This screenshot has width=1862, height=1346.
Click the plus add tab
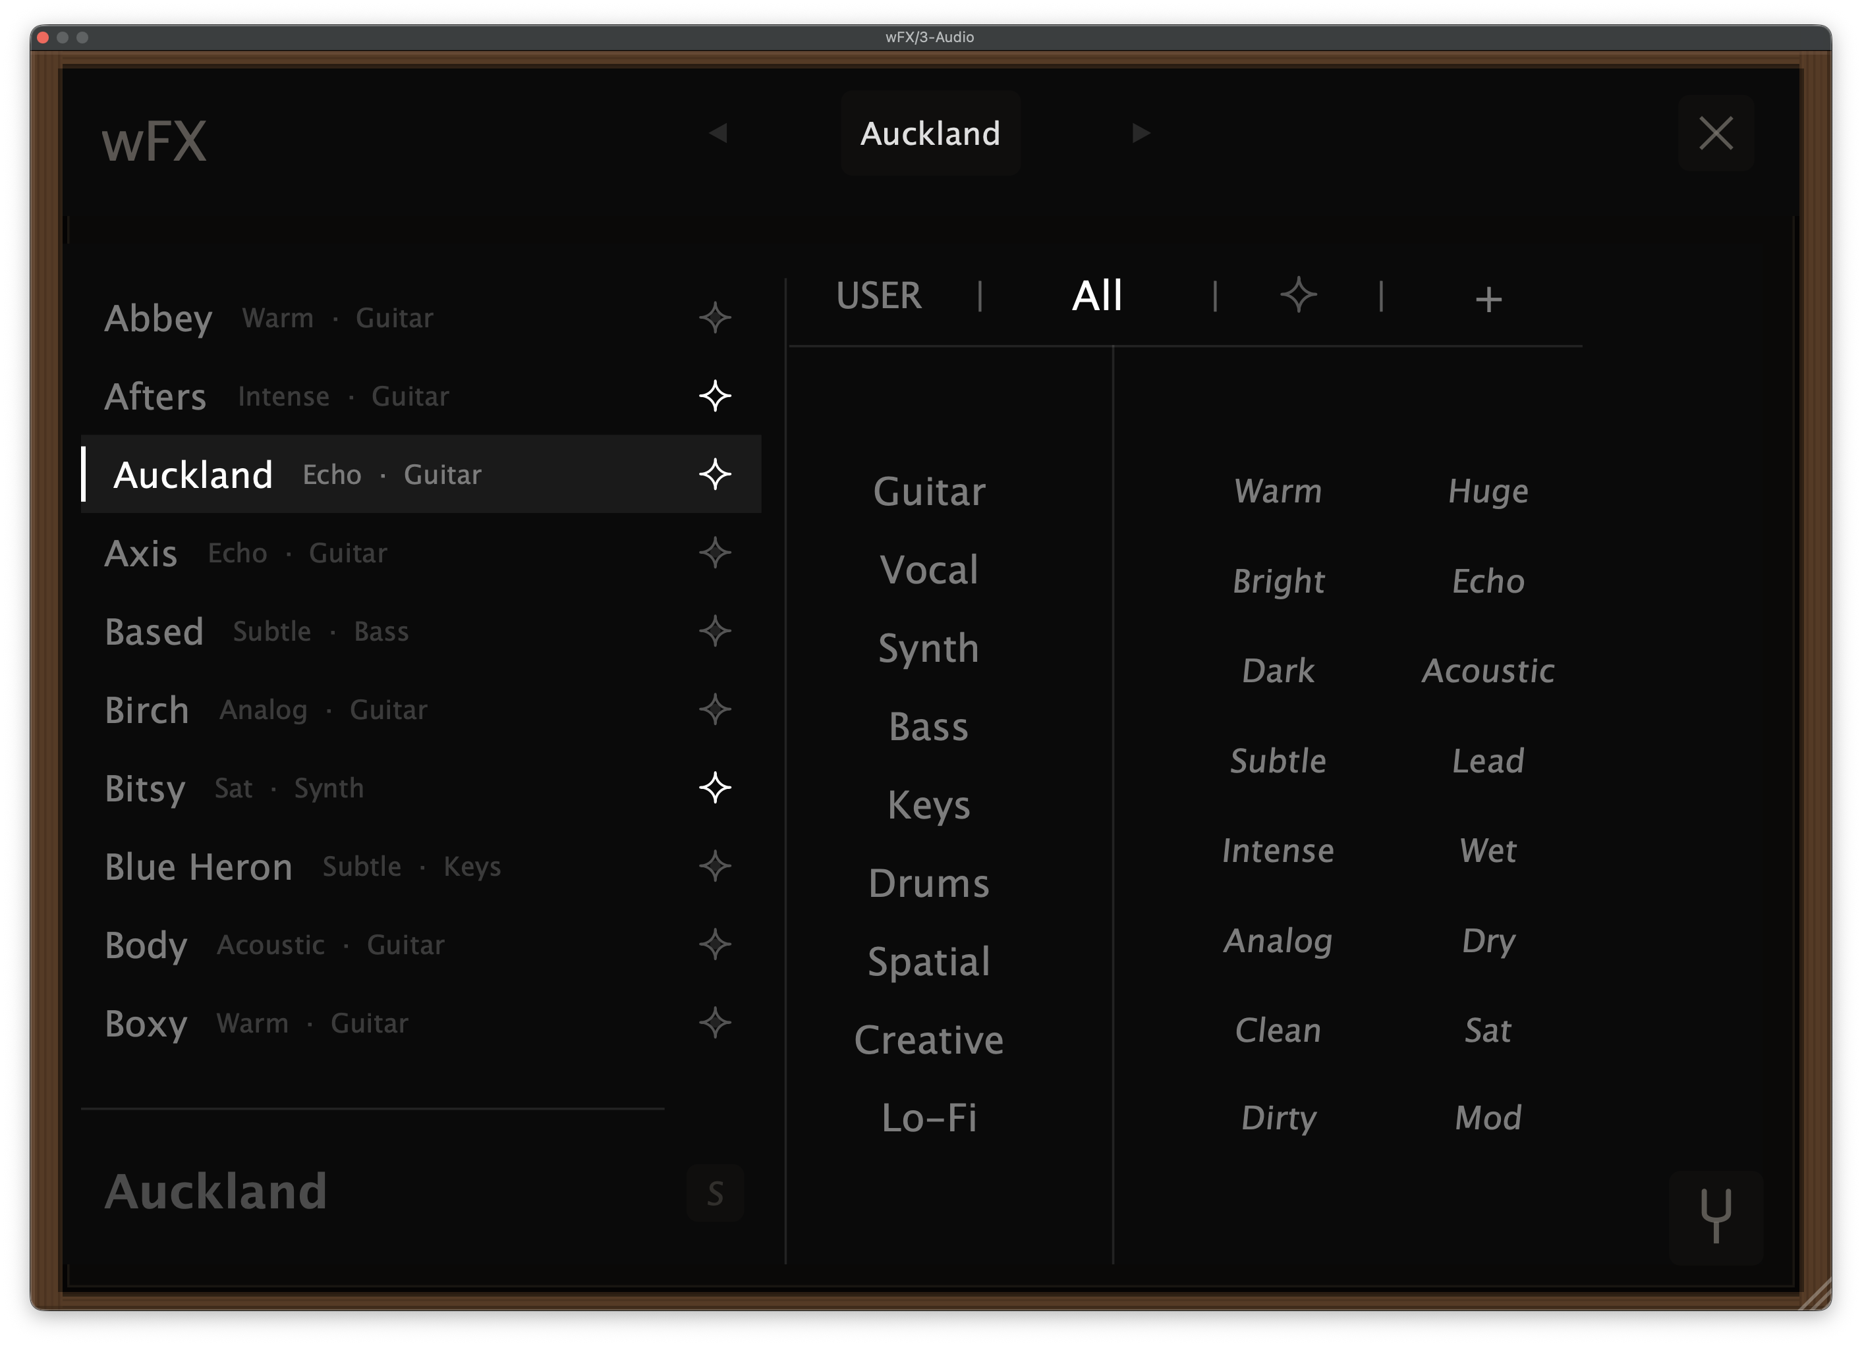(1488, 300)
